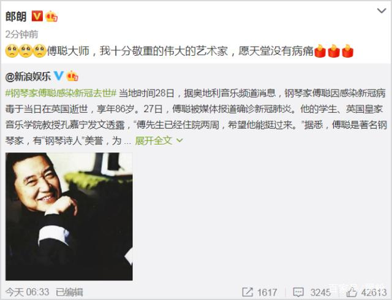Click the crown membership badge beside 郎朗
Viewport: 392px width, 300px height.
click(51, 17)
